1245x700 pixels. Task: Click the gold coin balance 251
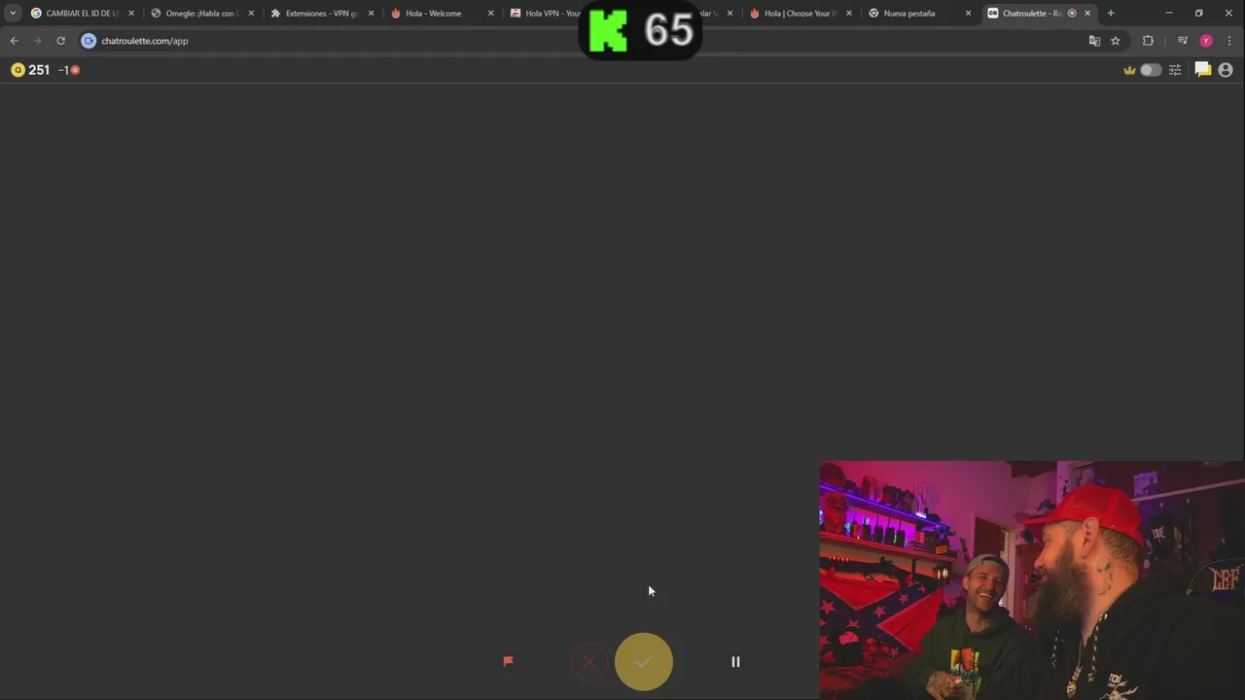(x=30, y=70)
